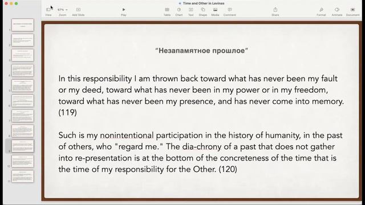The image size is (365, 205).
Task: Click the Add Slide button
Action: click(78, 11)
